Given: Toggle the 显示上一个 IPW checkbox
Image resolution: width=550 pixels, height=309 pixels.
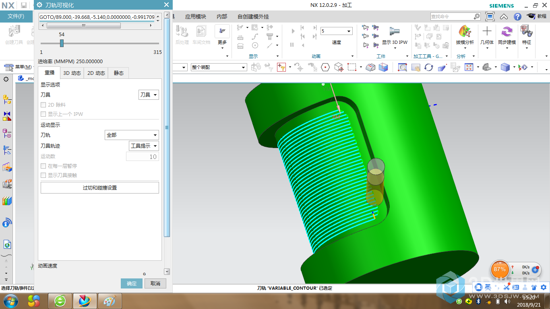Looking at the screenshot, I should 43,114.
